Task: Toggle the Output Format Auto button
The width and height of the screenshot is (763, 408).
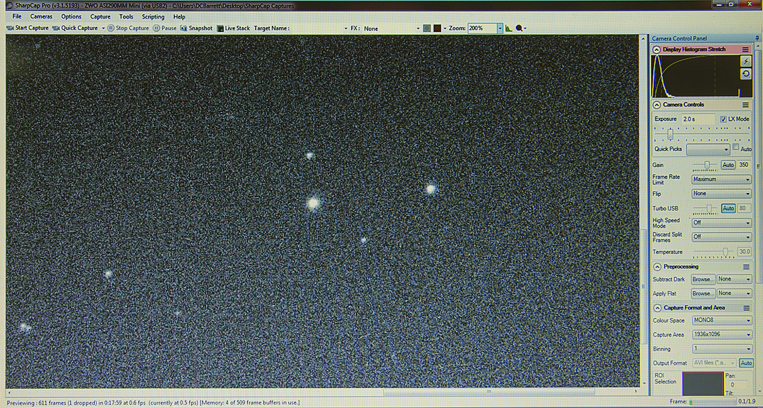Action: click(x=746, y=363)
